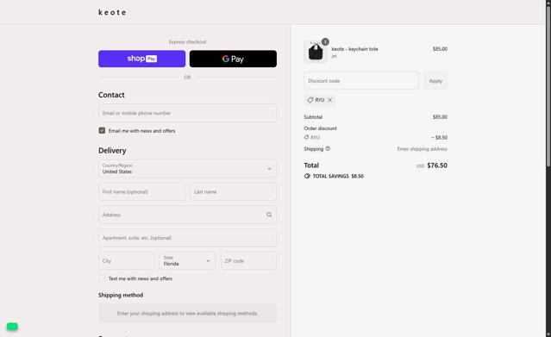Click the keychain tote product thumbnail

pyautogui.click(x=316, y=52)
